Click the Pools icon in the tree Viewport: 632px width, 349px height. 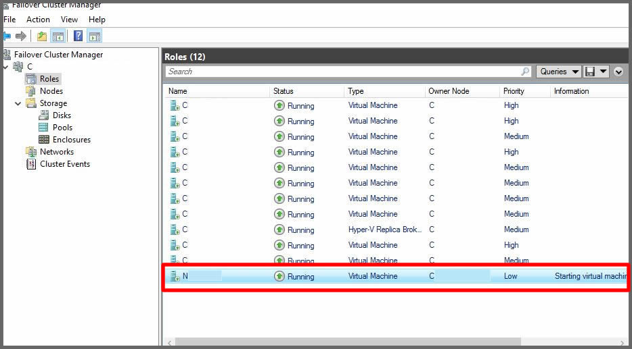pos(43,128)
